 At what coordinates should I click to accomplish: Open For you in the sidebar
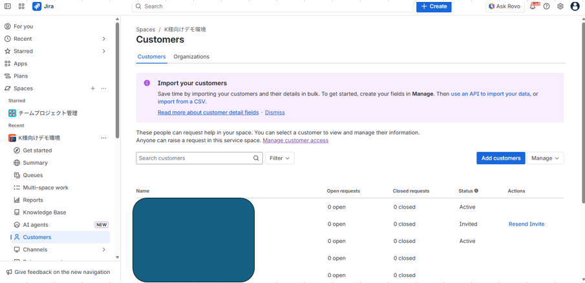pyautogui.click(x=23, y=26)
